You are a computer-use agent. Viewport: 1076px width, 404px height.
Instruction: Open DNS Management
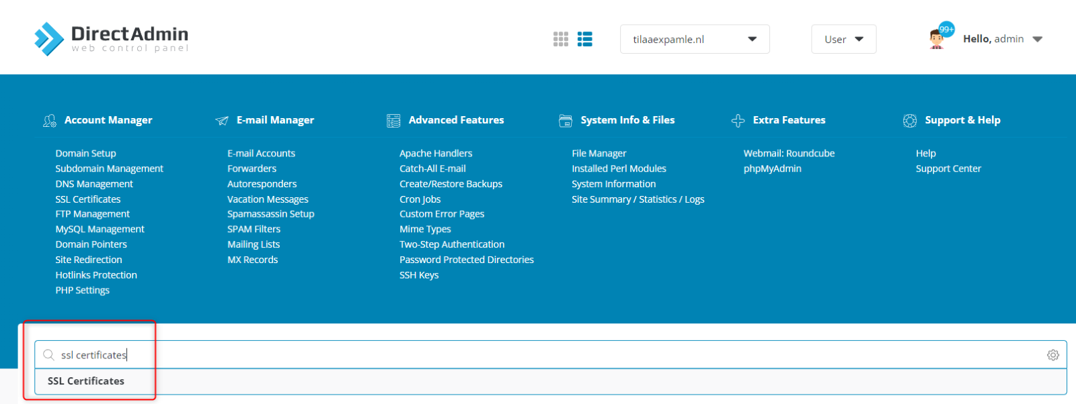tap(94, 184)
